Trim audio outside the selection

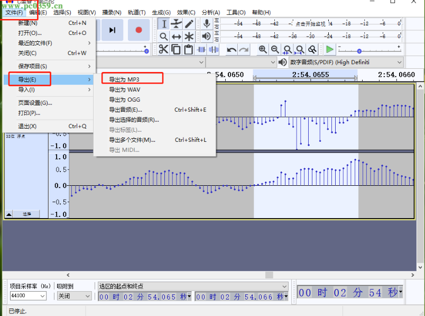coord(201,50)
